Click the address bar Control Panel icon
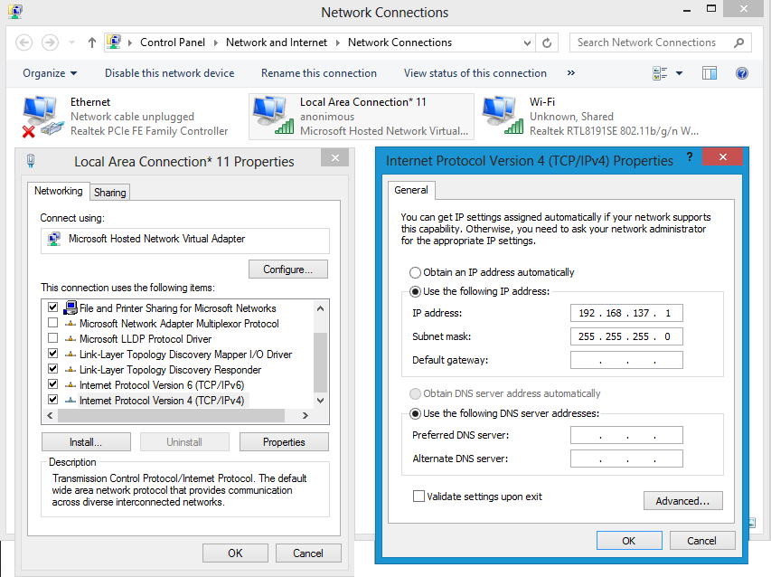This screenshot has width=771, height=577. click(114, 43)
